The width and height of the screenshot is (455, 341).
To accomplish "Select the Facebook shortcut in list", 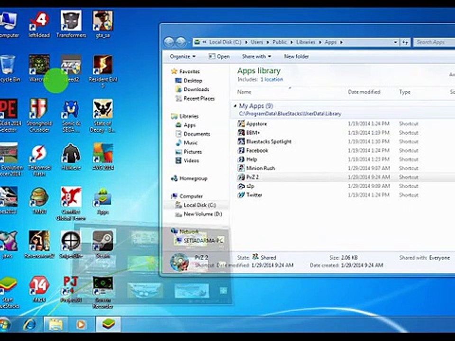I will click(x=257, y=151).
